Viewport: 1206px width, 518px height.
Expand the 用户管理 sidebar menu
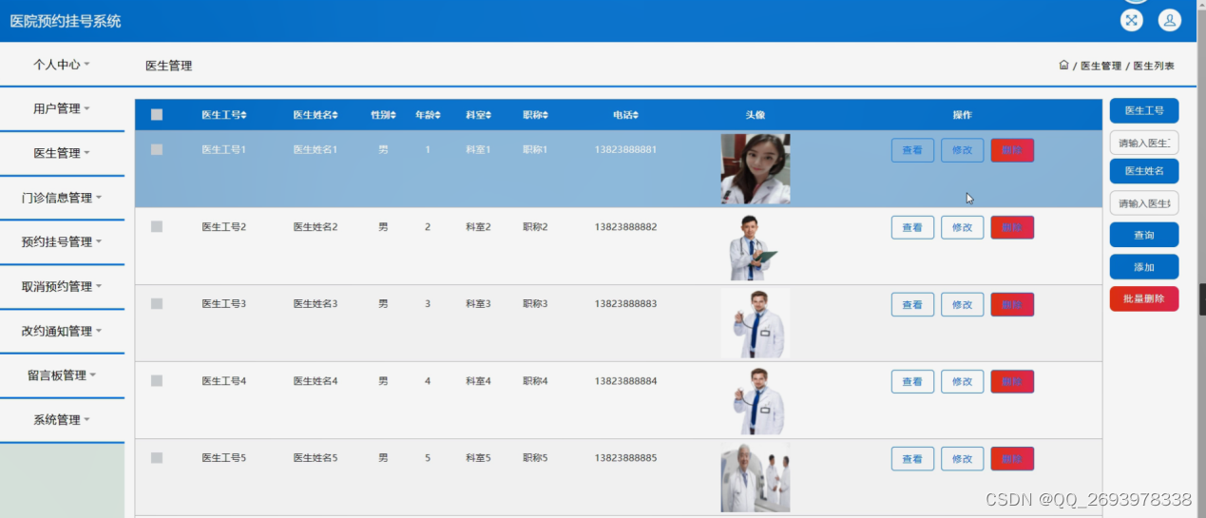coord(62,108)
